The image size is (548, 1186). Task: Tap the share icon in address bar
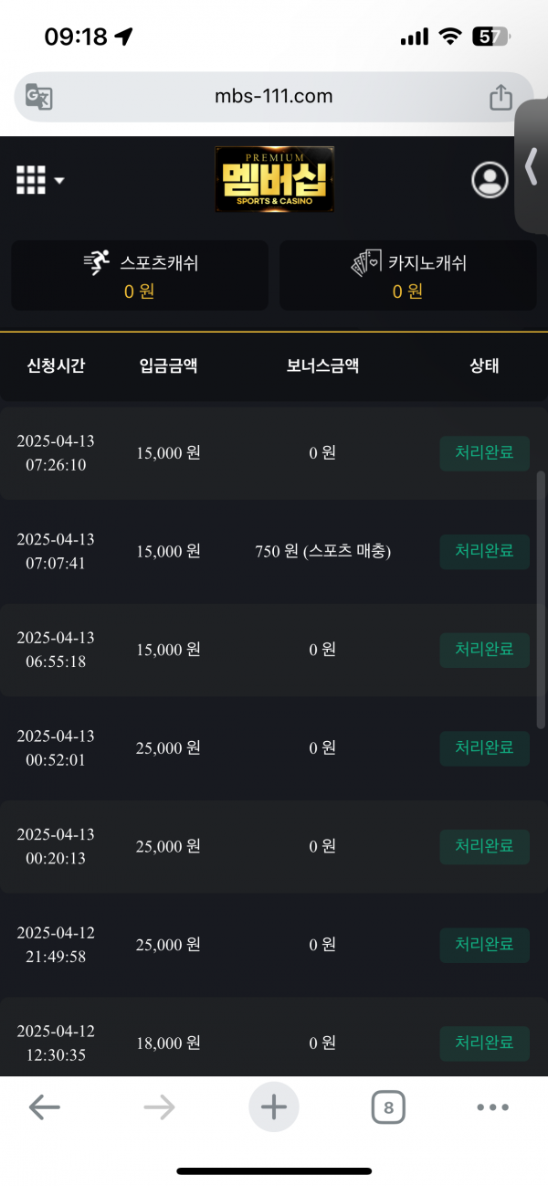tap(501, 97)
